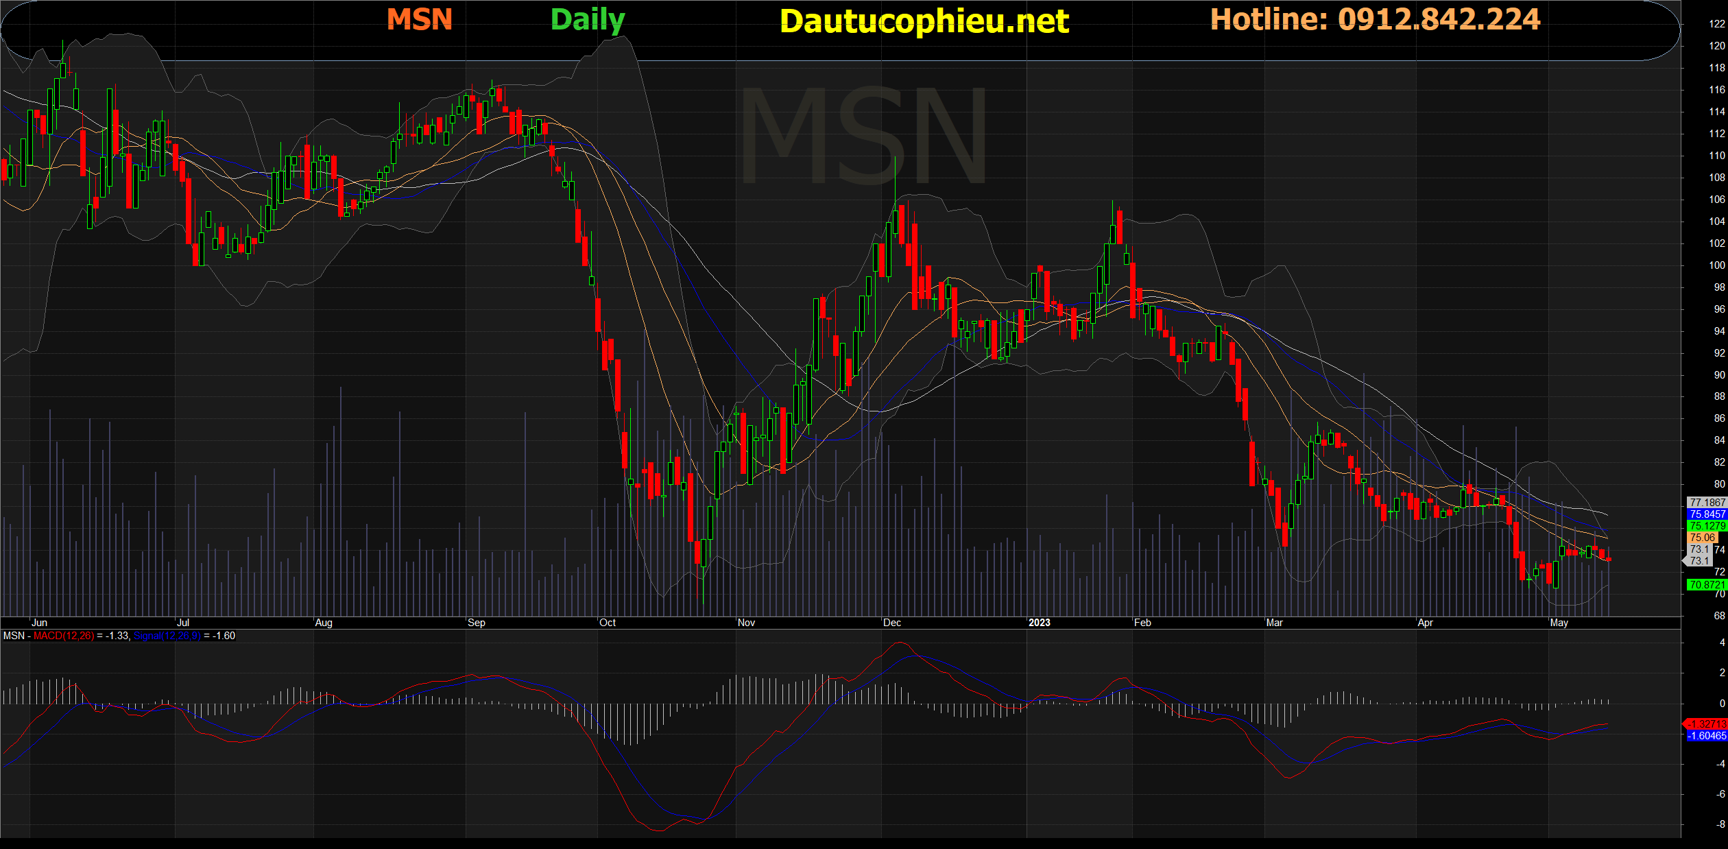Click the Hotline phone number text
This screenshot has height=849, width=1728.
pos(1375,19)
